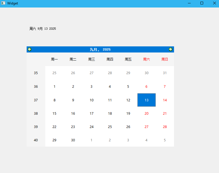Viewport: 219px width, 173px height.
Task: Select September 25 in week 39
Action: tap(110, 127)
